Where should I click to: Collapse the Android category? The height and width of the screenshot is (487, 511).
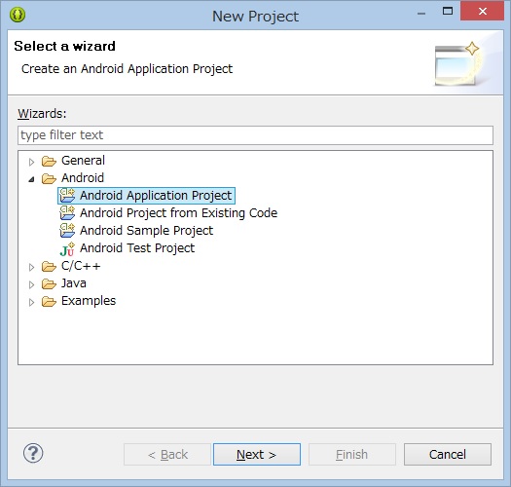pos(31,179)
